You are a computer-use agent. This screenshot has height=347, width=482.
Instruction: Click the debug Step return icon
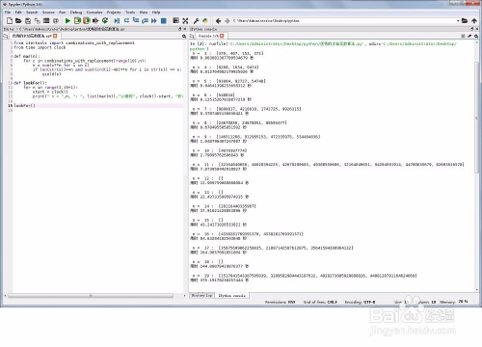pos(146,21)
